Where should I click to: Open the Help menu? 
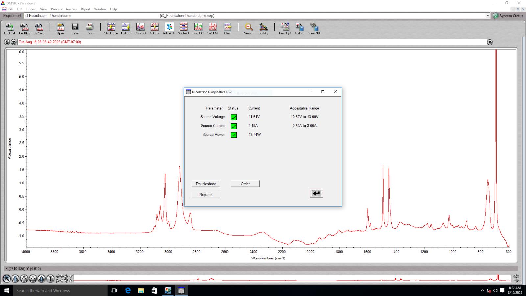pyautogui.click(x=113, y=9)
